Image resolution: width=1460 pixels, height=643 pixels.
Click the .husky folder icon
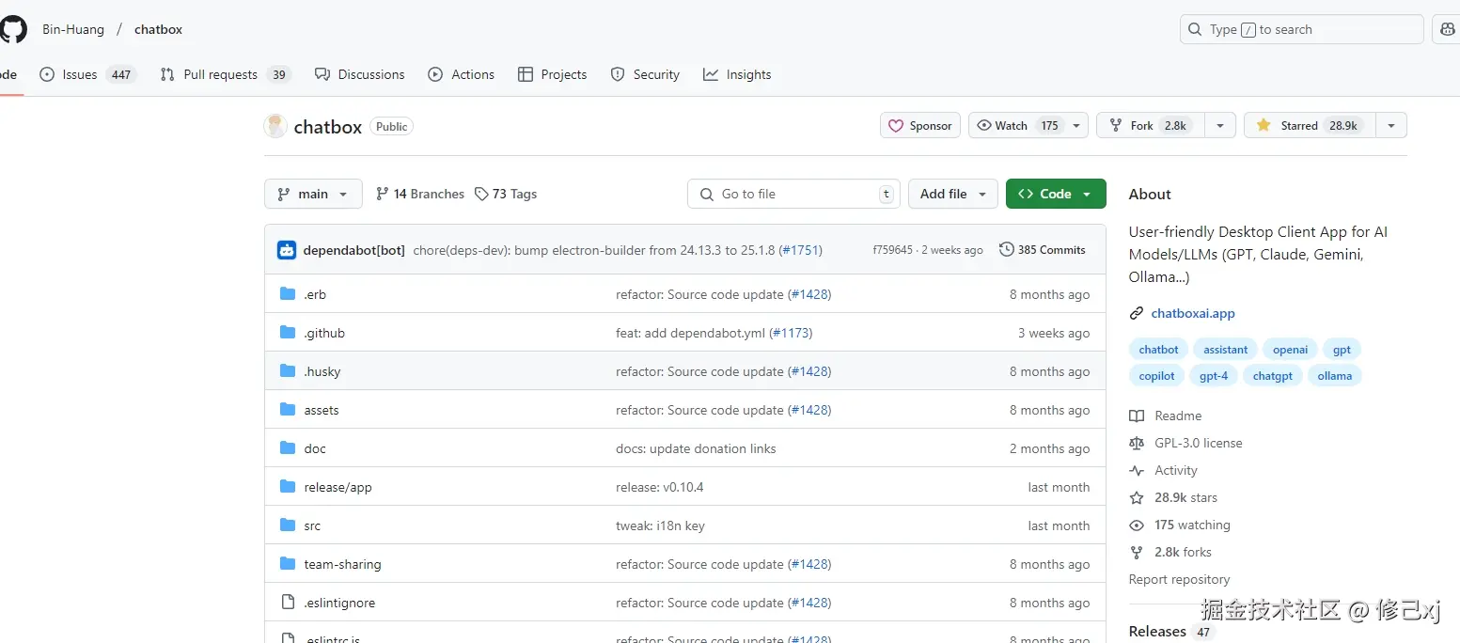pyautogui.click(x=288, y=371)
